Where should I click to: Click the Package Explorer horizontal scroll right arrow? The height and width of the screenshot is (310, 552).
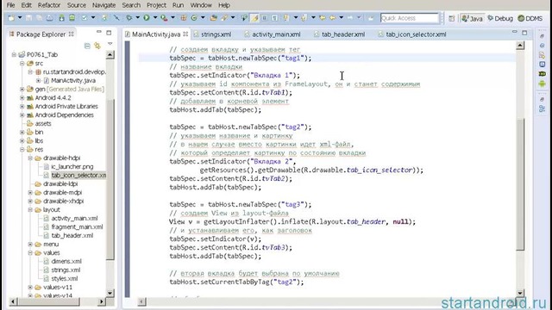coord(102,301)
